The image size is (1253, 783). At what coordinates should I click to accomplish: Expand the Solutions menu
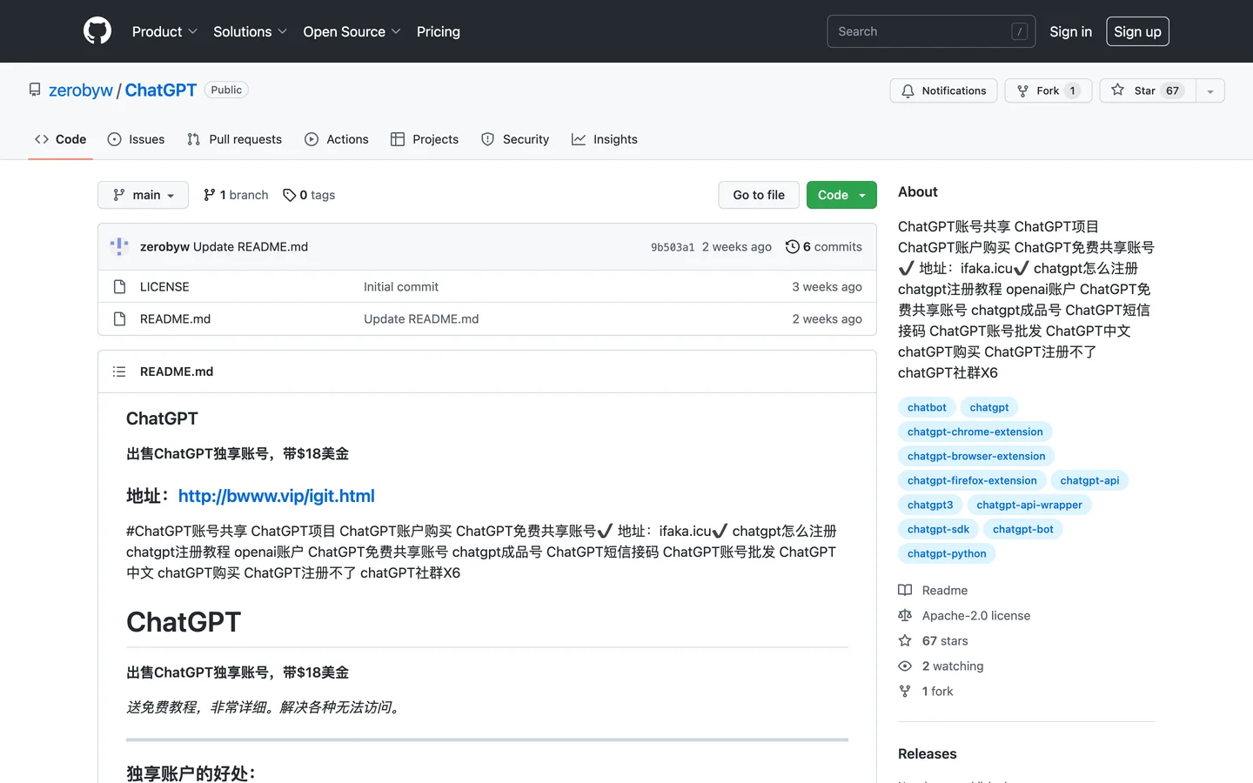click(250, 31)
